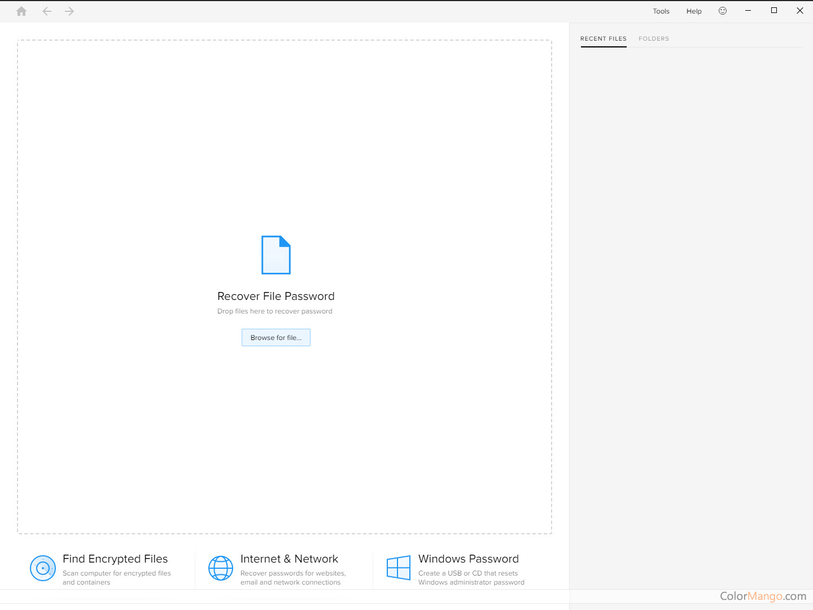
Task: Click the Internet & Network globe icon
Action: click(221, 568)
